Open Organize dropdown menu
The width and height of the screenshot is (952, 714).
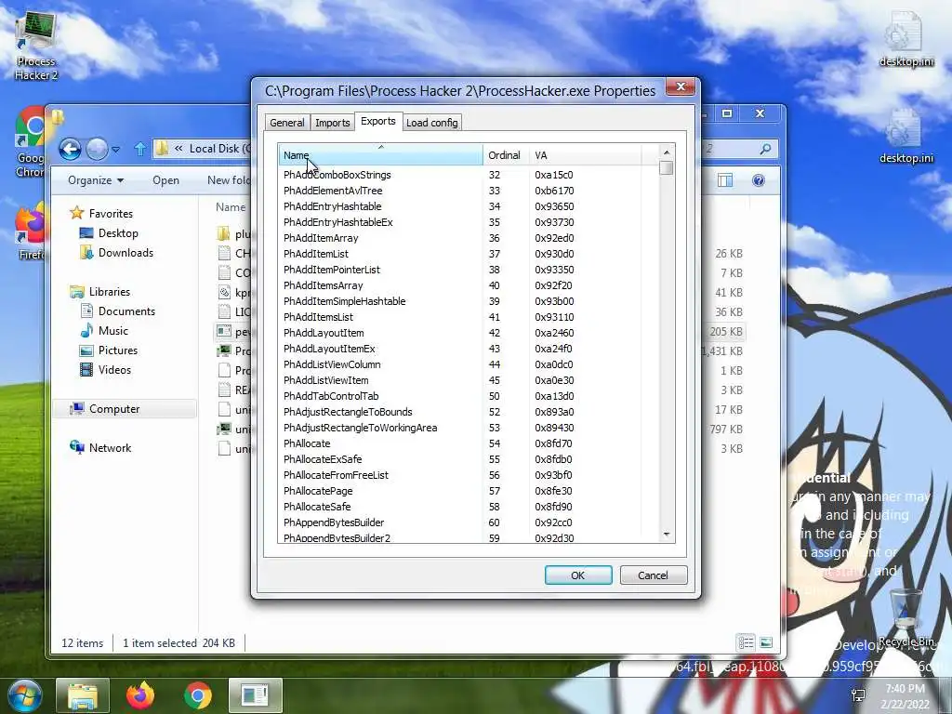pos(96,180)
